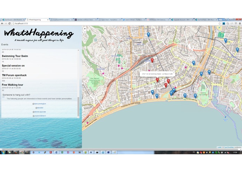Switch to HTTP Error 504 Gateway tab
The image size is (242, 172).
tap(158, 20)
